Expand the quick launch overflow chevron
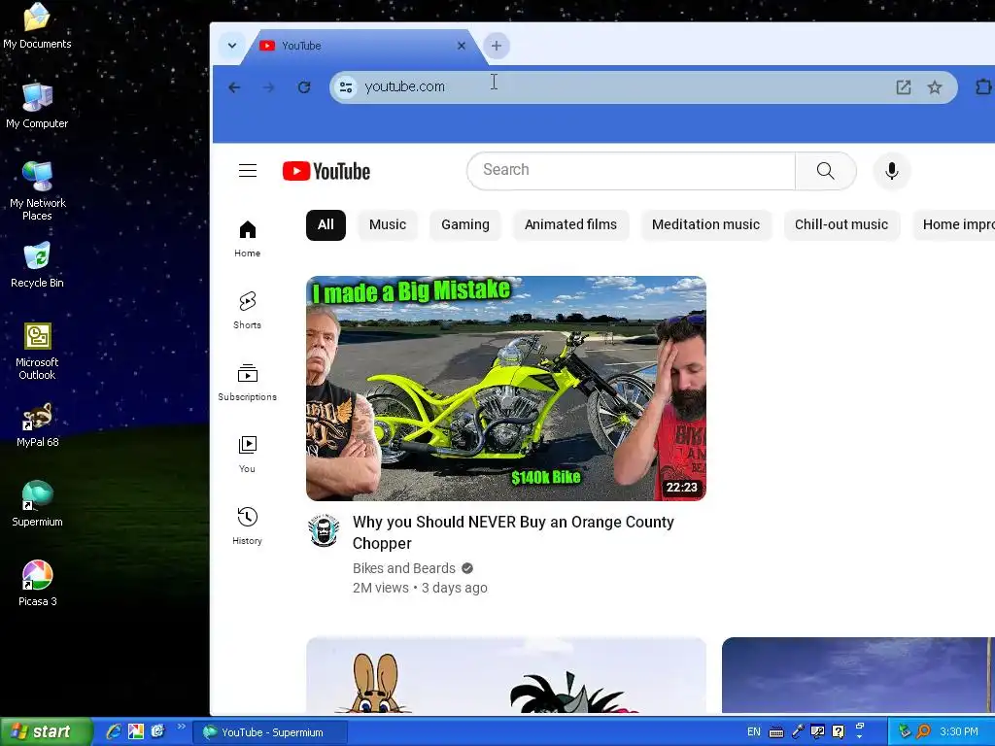The width and height of the screenshot is (995, 746). tap(181, 727)
